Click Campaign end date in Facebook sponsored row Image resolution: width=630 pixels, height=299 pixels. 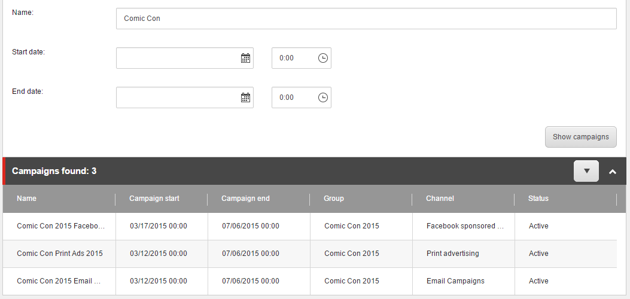(251, 226)
